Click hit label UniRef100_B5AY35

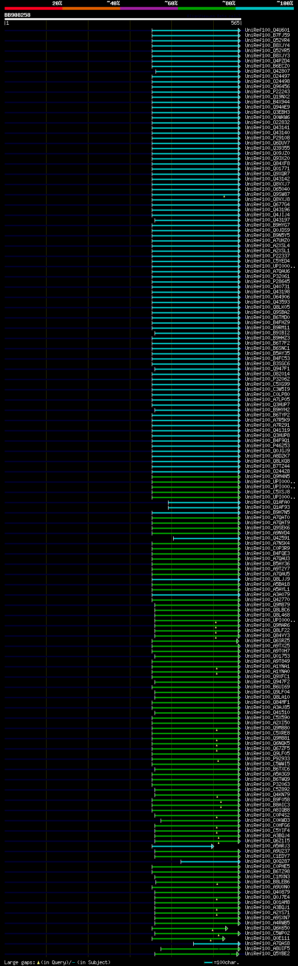coord(267,353)
